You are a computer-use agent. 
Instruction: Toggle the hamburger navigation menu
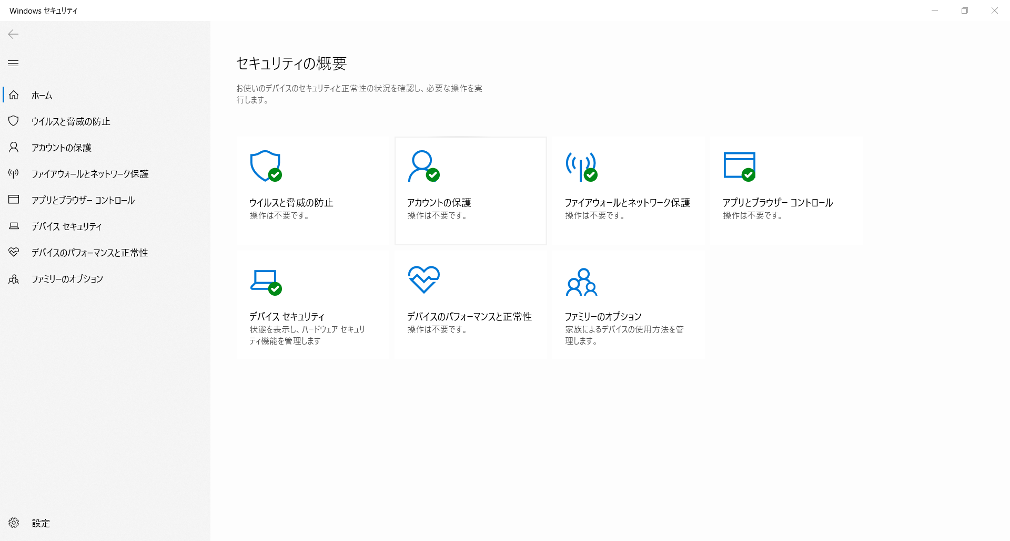(x=14, y=64)
